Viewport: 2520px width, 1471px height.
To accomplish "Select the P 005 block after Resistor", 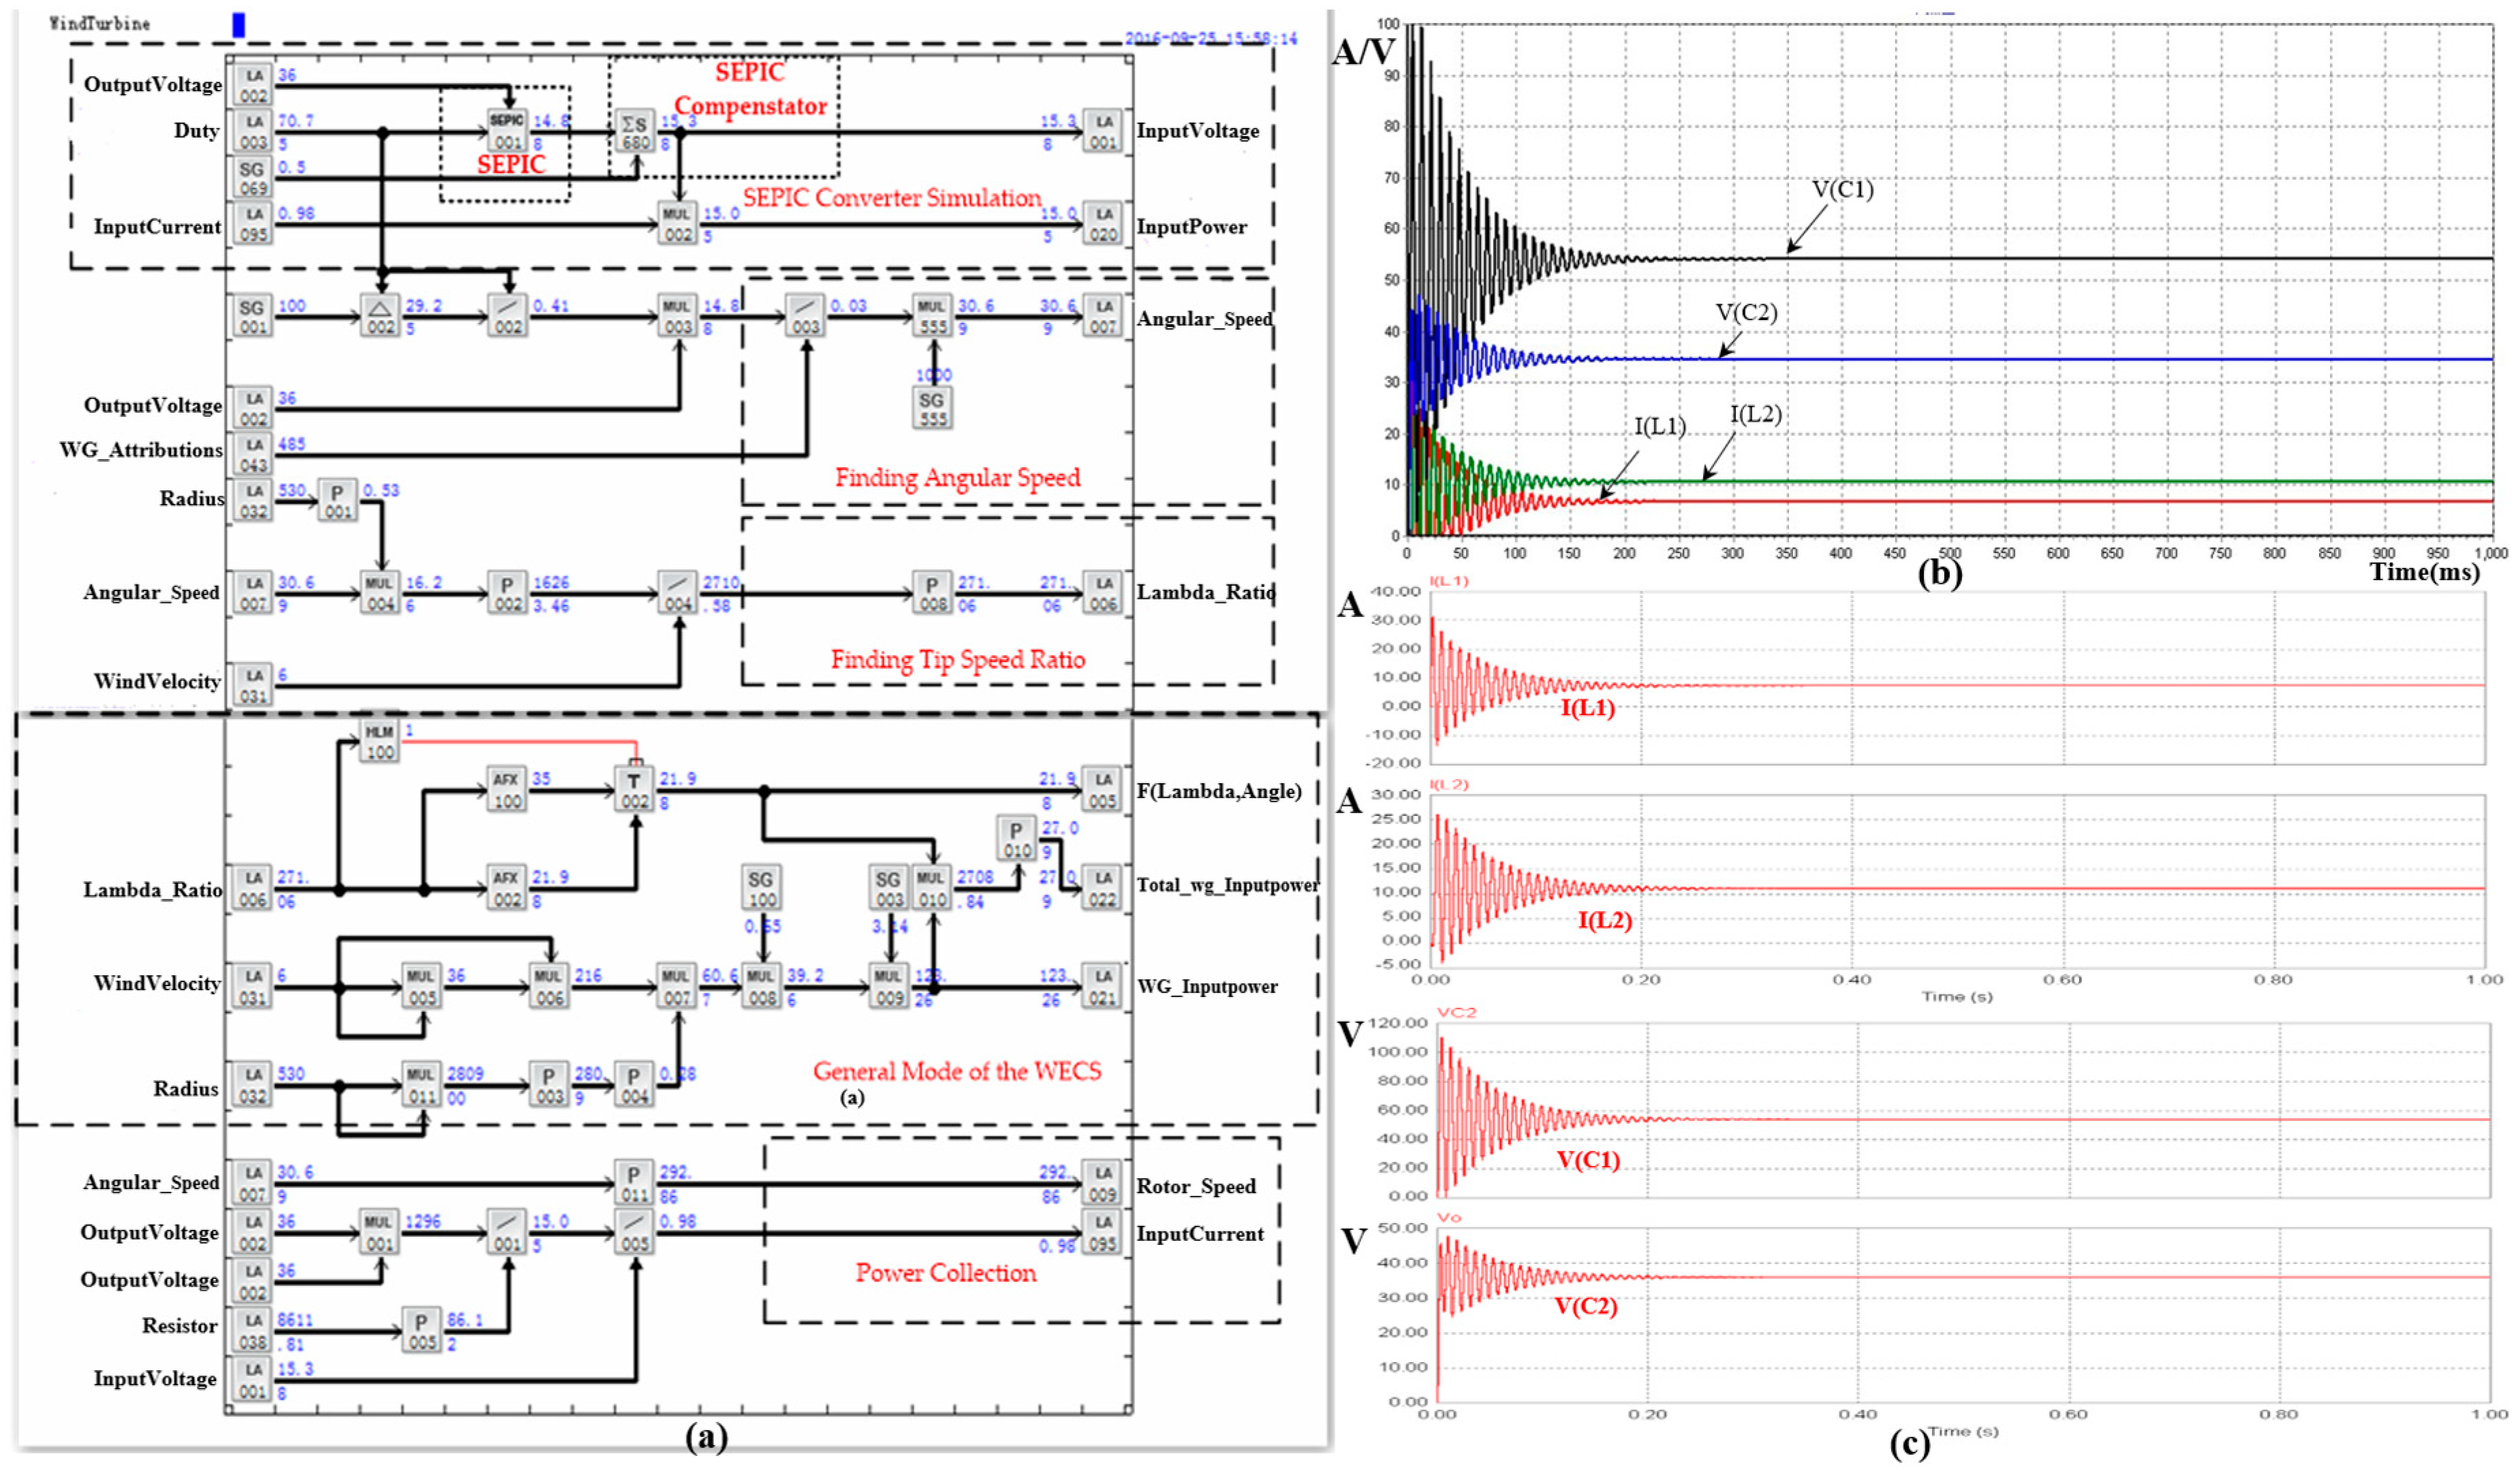I will point(422,1331).
